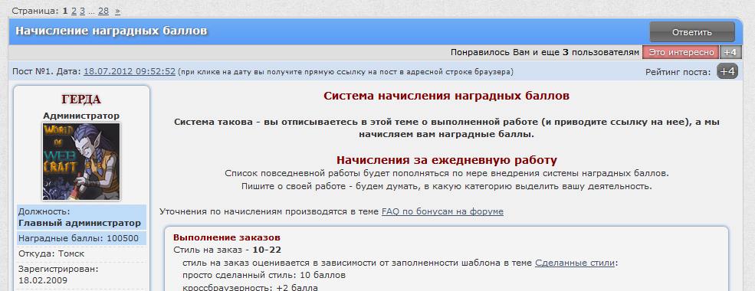Click the World of WebCraft avatar image

(81, 161)
